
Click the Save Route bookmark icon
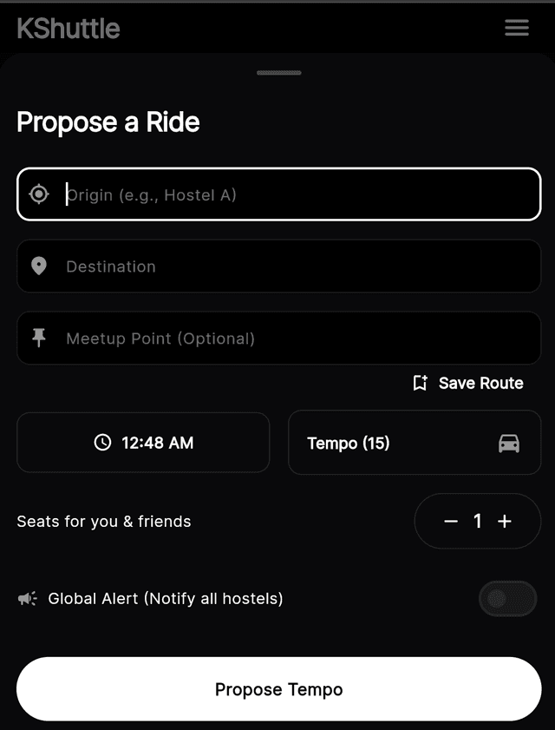(421, 382)
